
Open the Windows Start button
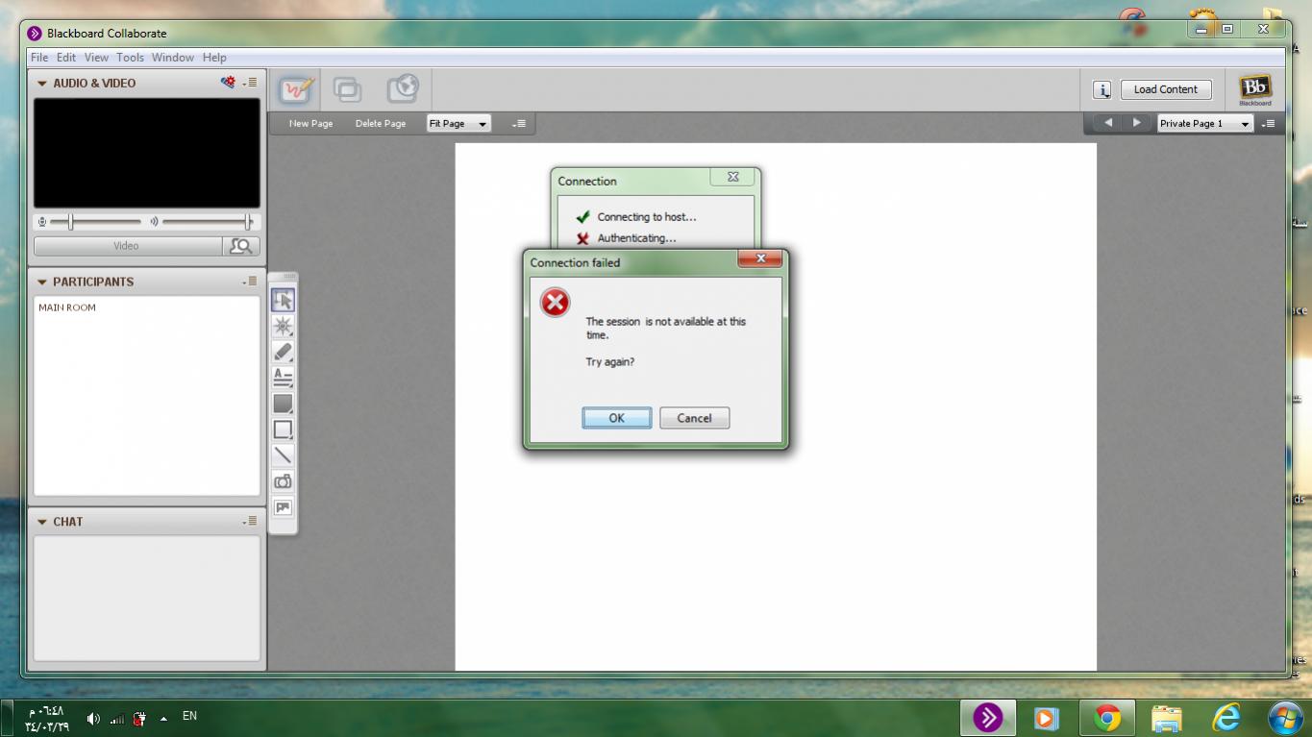coord(1285,718)
